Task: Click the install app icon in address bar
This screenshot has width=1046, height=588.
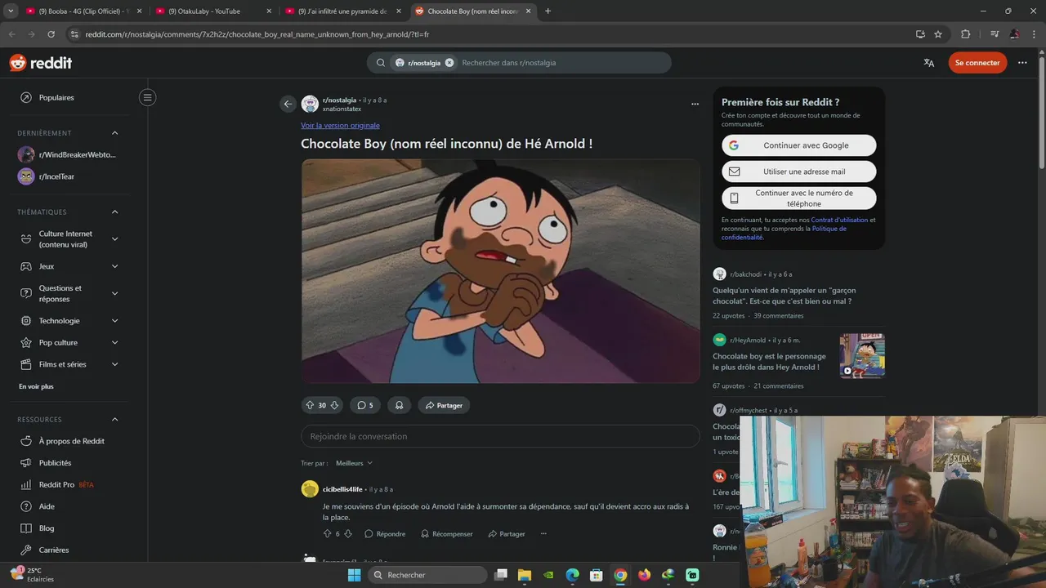Action: (920, 34)
